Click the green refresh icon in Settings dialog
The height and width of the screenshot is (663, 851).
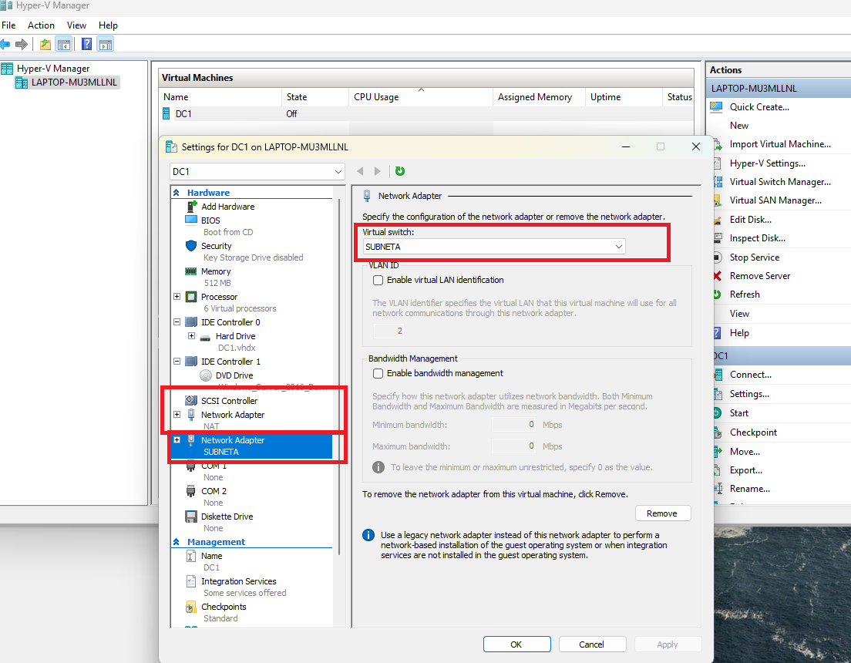(x=400, y=171)
